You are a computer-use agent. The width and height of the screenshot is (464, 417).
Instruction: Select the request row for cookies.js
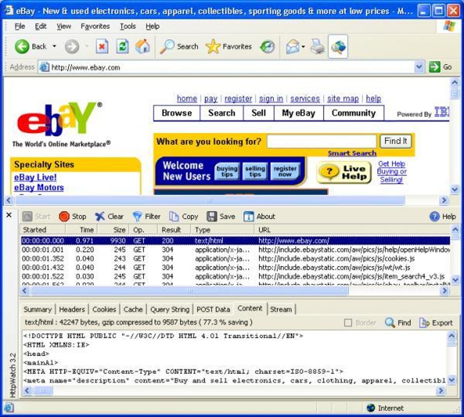pos(236,259)
